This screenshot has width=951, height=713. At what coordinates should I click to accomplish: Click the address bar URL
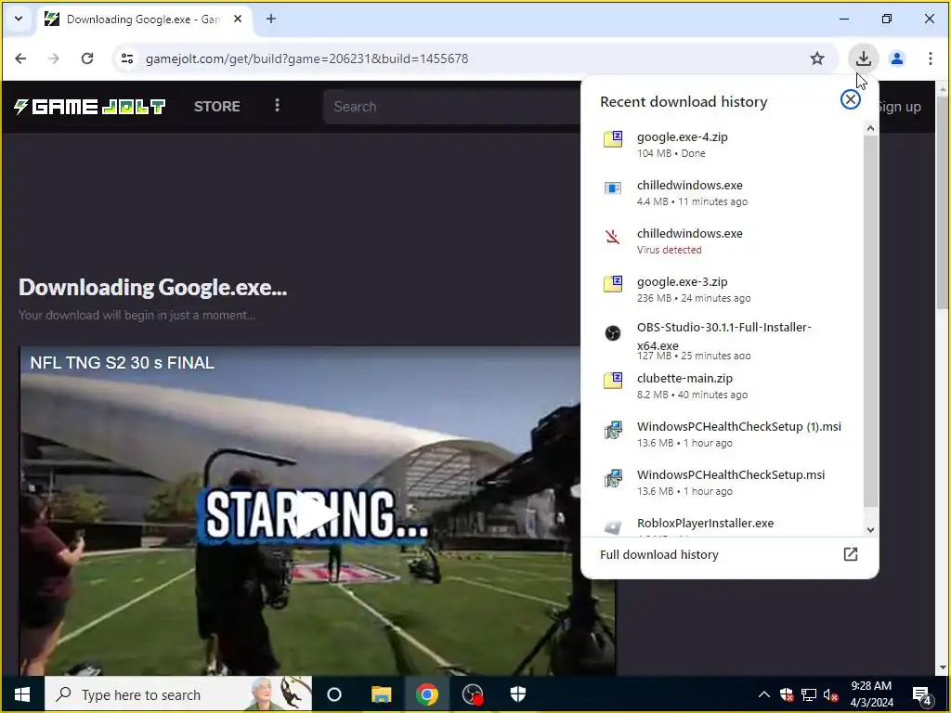(x=306, y=58)
